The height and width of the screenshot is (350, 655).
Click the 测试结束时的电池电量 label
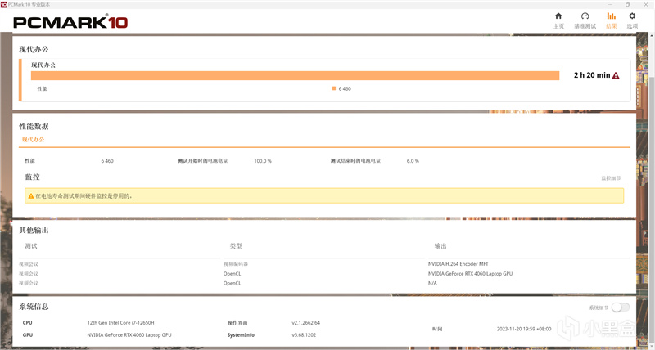tap(355, 161)
